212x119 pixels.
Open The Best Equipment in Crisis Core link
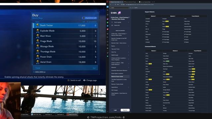119,80
